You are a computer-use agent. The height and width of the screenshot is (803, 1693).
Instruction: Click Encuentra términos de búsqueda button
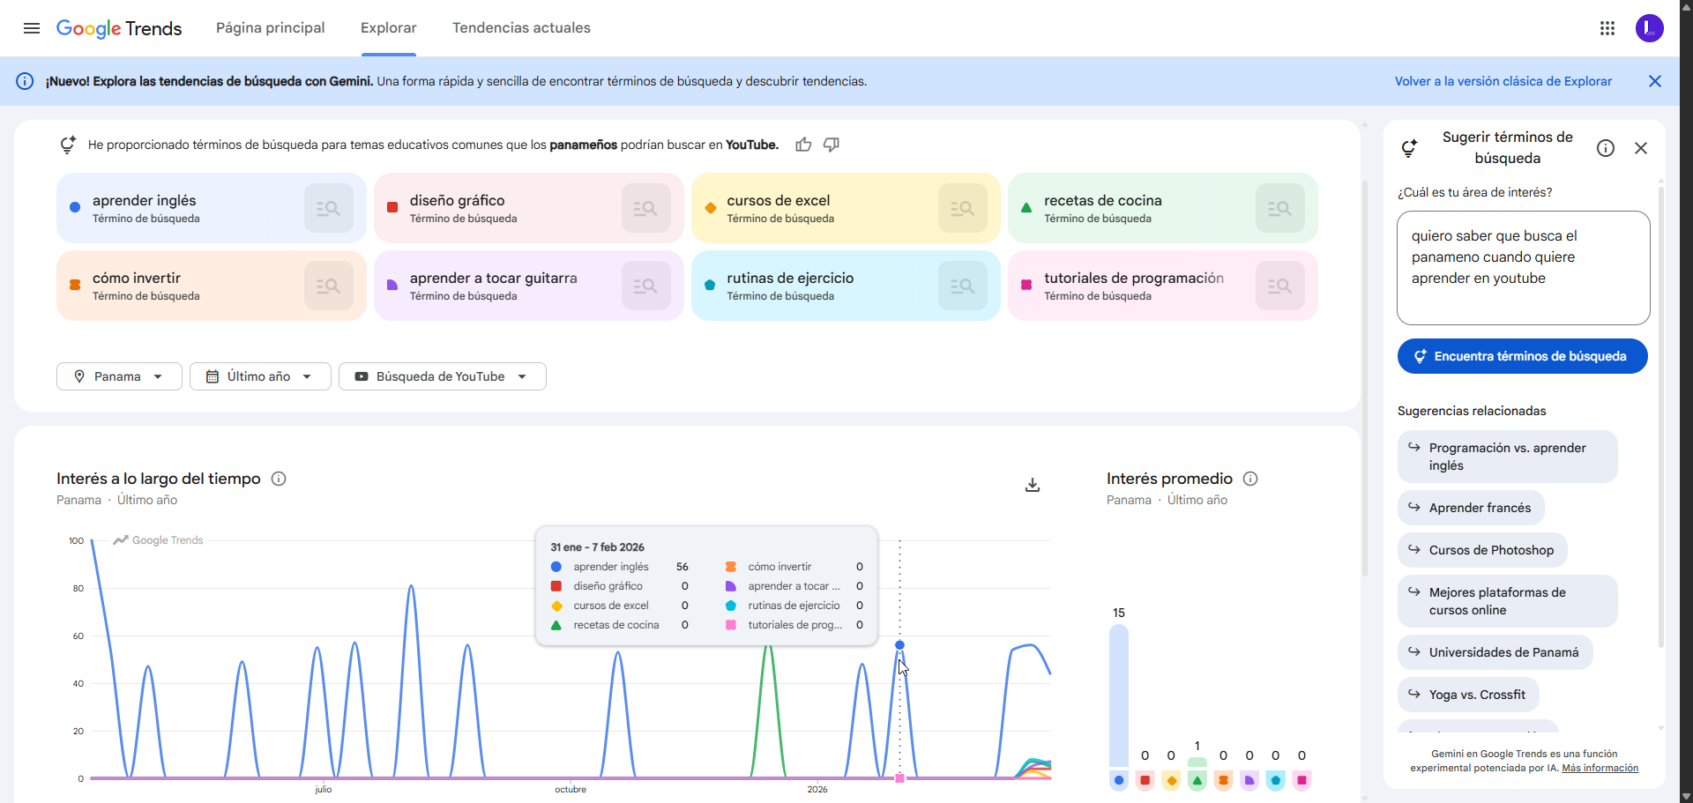1523,356
